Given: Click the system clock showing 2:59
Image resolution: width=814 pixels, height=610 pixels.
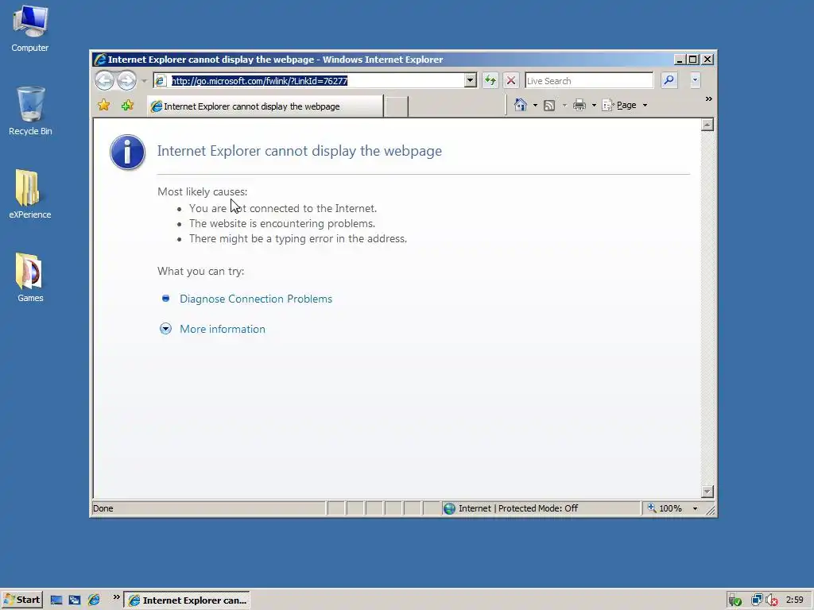Looking at the screenshot, I should (795, 600).
